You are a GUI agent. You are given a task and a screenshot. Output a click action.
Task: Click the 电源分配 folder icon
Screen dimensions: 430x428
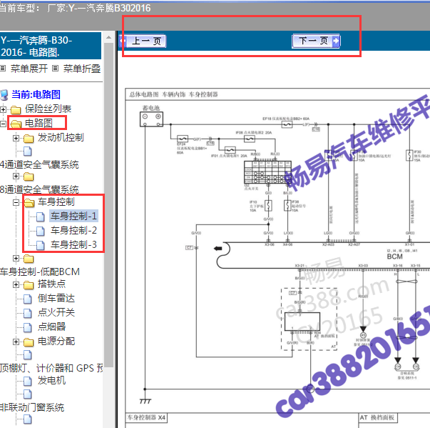pos(29,342)
